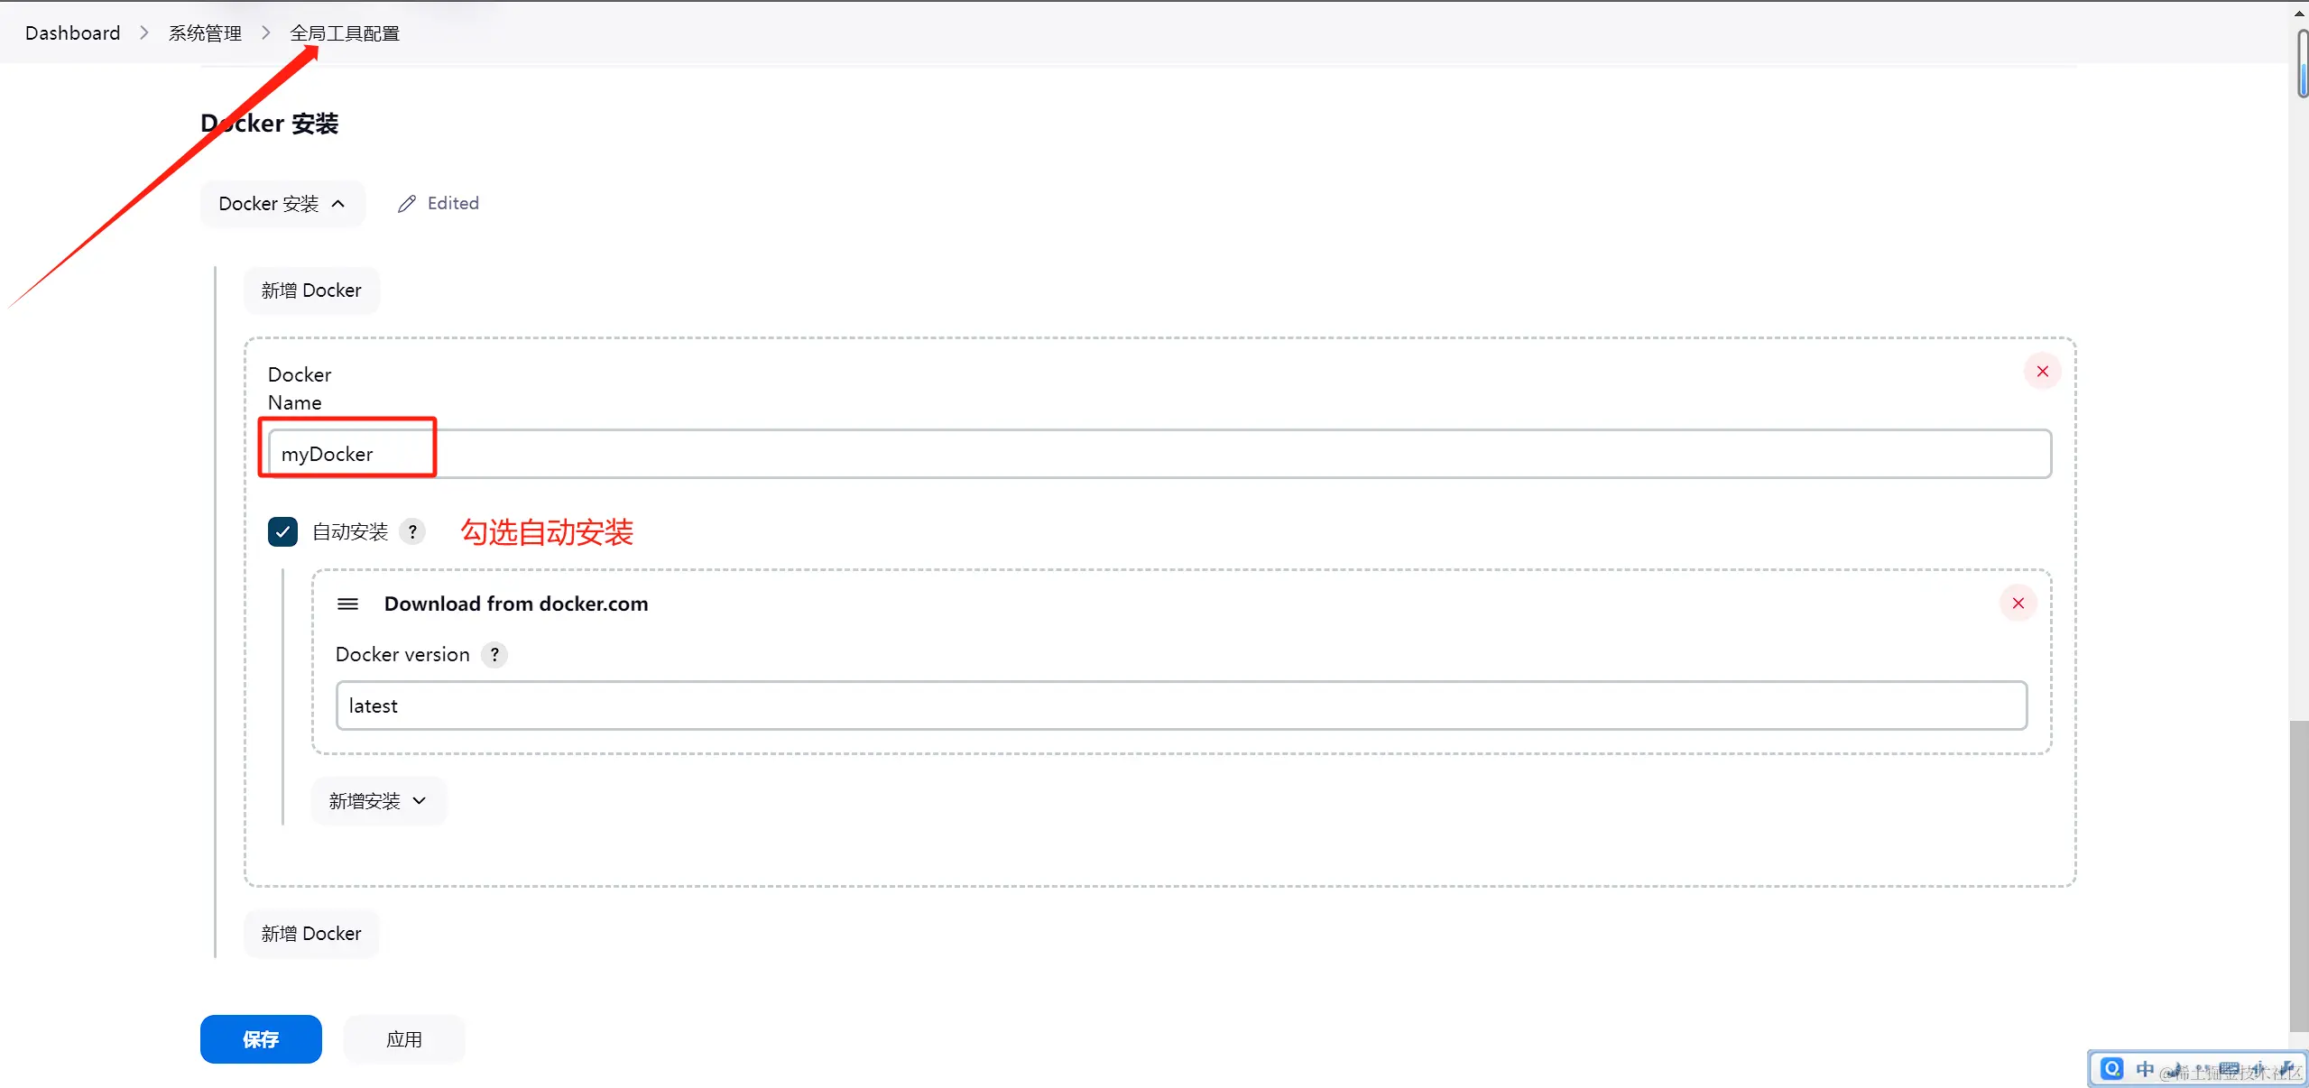Click the IME logo icon in toolbar
2309x1088 pixels.
point(2111,1069)
